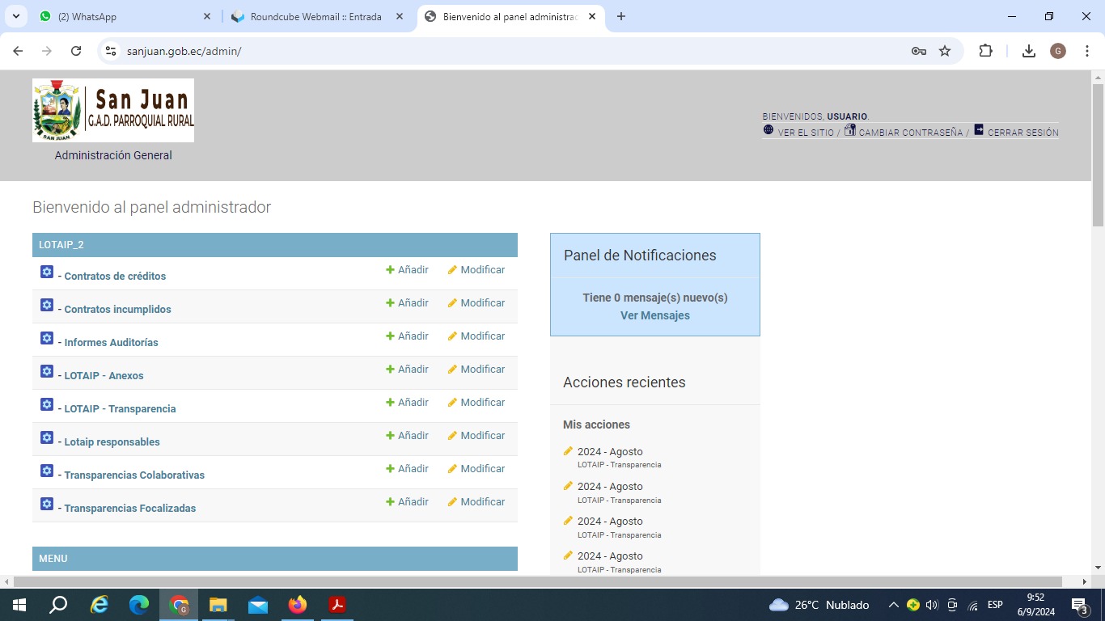The width and height of the screenshot is (1105, 621).
Task: Open Chrome downloads icon in toolbar
Action: click(x=1029, y=51)
